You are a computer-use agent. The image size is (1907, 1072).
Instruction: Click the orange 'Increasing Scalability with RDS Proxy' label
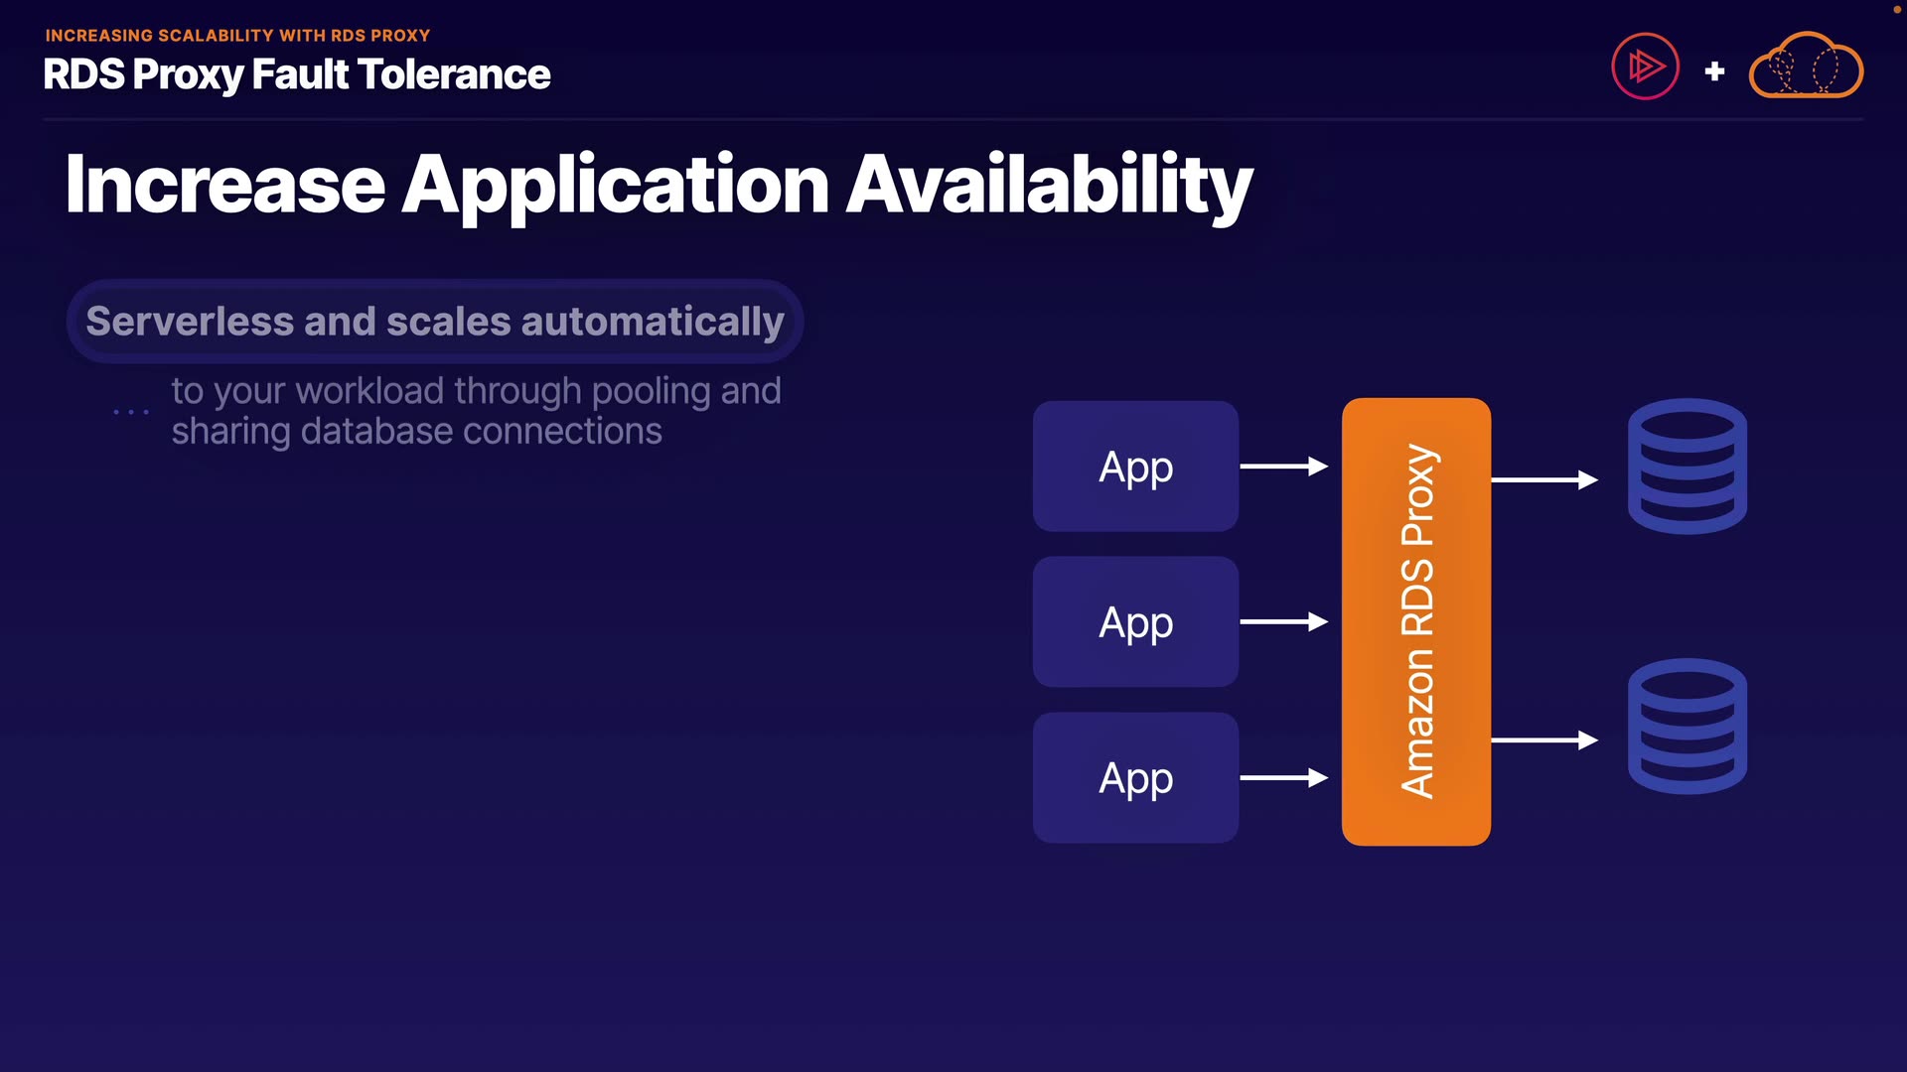click(237, 36)
